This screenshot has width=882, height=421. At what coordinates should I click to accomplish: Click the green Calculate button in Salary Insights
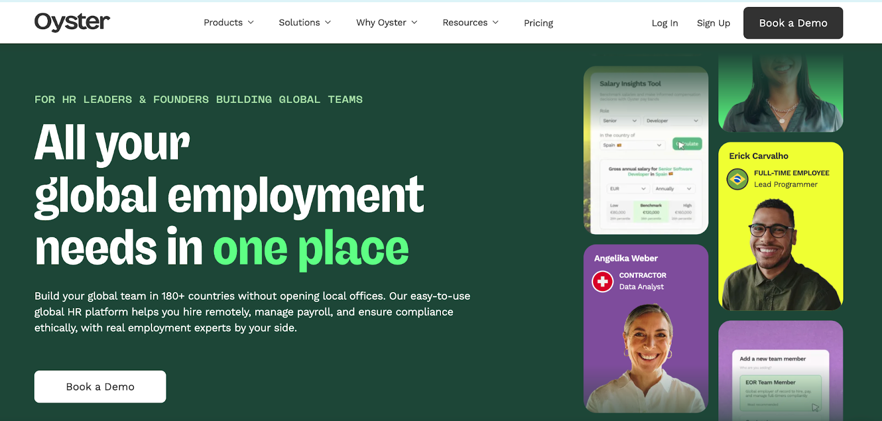(687, 144)
